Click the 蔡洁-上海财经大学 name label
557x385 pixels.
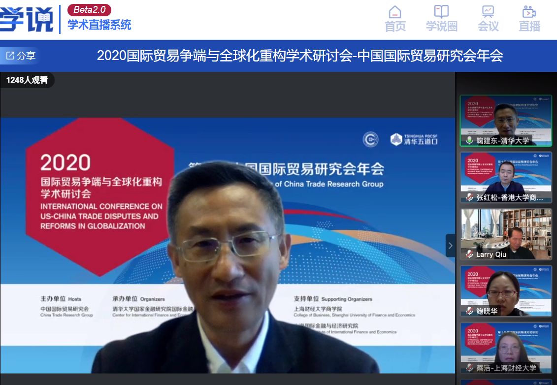point(506,368)
